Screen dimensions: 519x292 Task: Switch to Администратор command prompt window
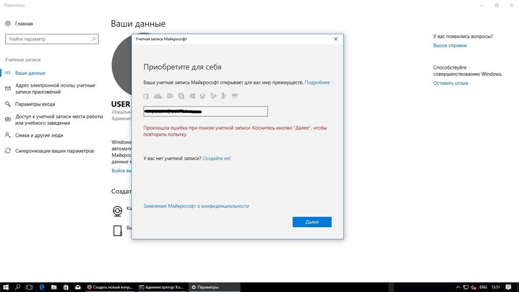click(x=162, y=287)
